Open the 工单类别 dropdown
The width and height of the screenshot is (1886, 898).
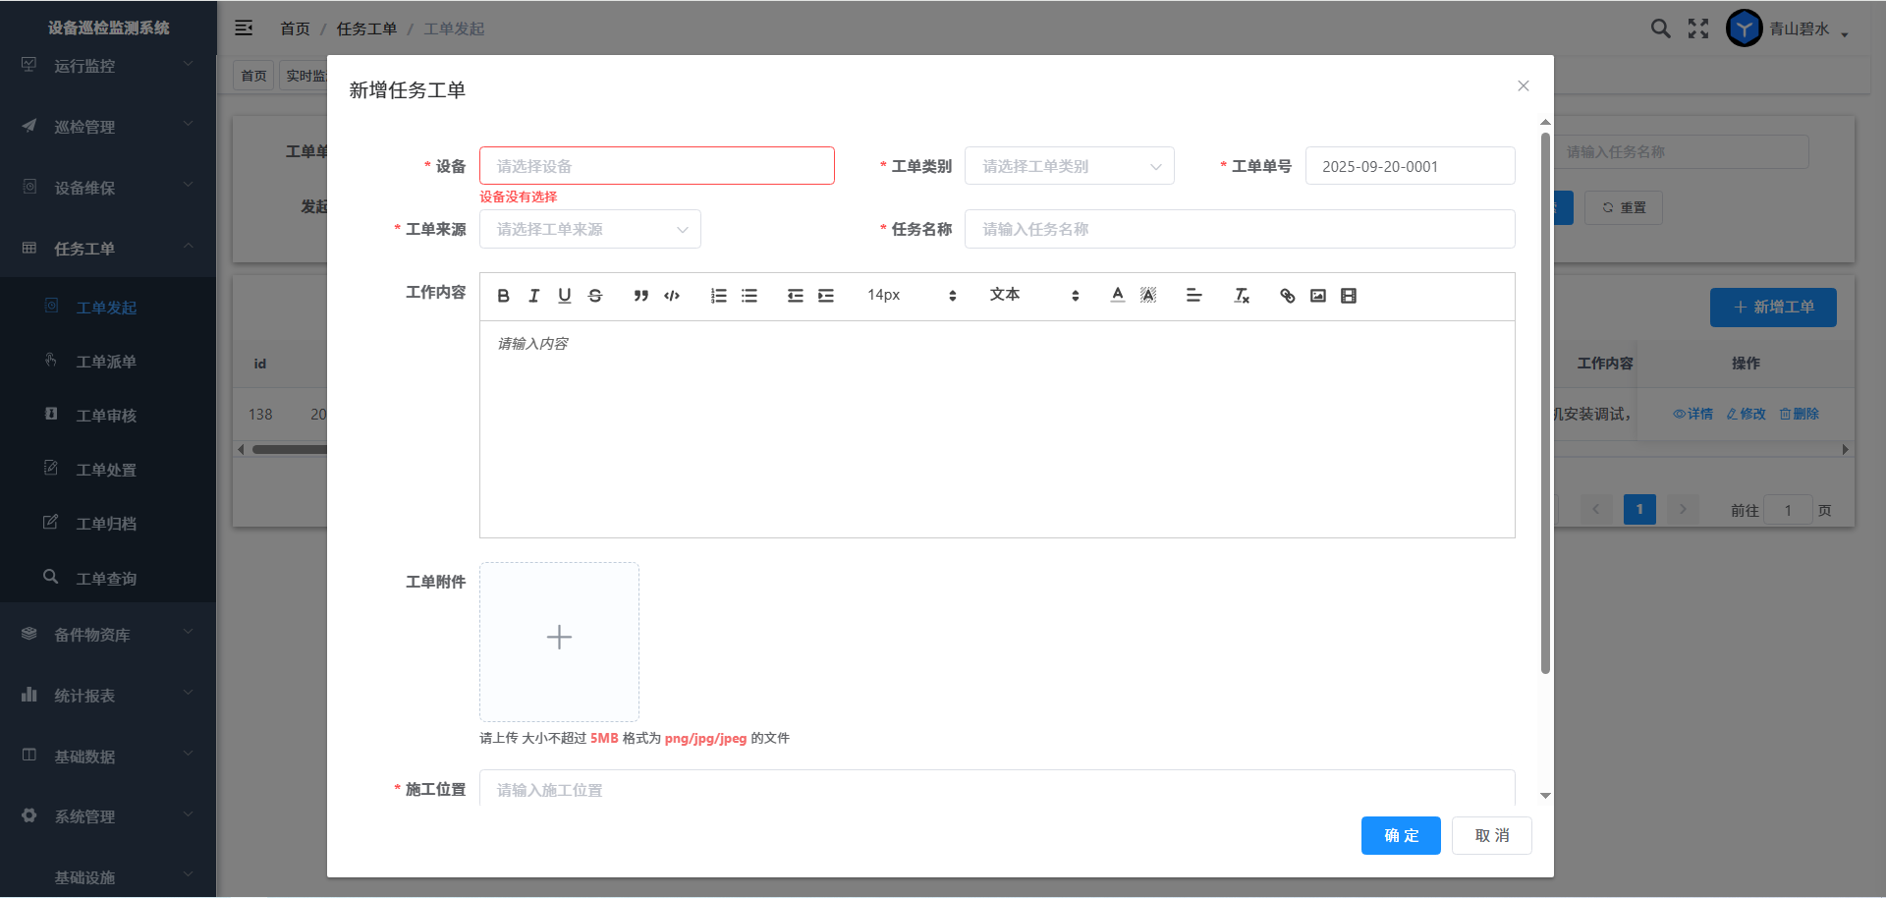[1069, 166]
